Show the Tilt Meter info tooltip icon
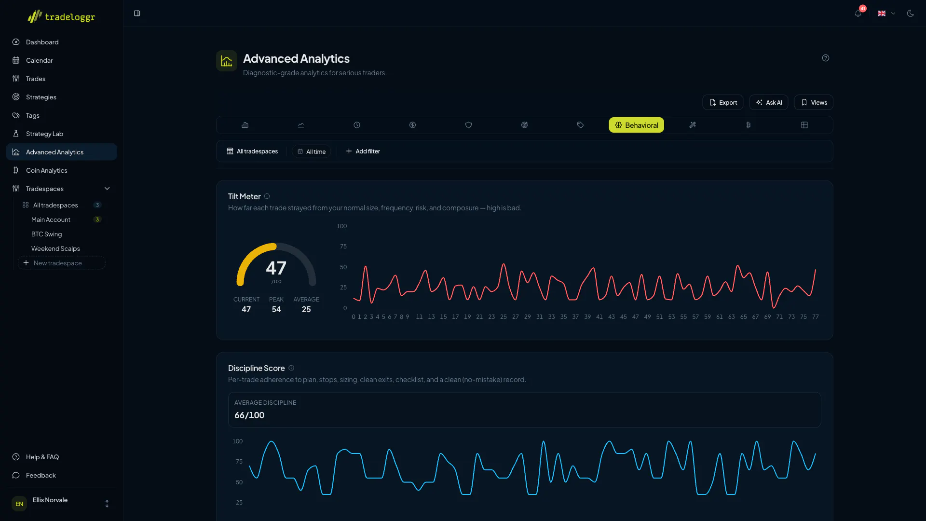Viewport: 926px width, 521px height. coord(267,196)
